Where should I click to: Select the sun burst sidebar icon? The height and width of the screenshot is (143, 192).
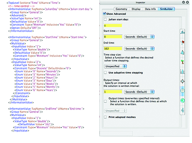(x=182, y=81)
